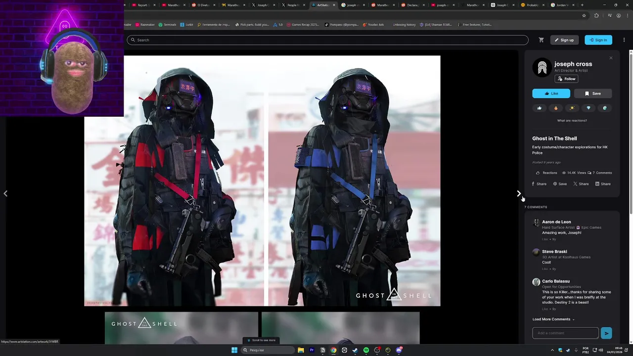Open joseph cross name link

point(573,64)
